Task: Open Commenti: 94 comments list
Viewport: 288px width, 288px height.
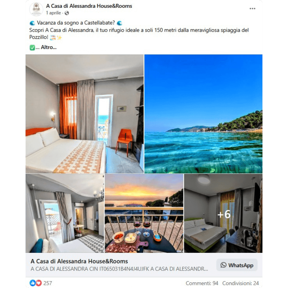Action: (x=202, y=283)
